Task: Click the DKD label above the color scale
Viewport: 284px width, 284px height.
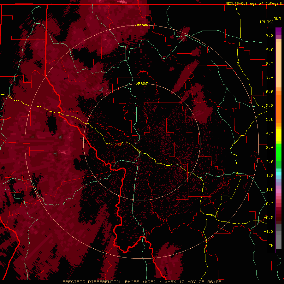Action: pyautogui.click(x=277, y=19)
